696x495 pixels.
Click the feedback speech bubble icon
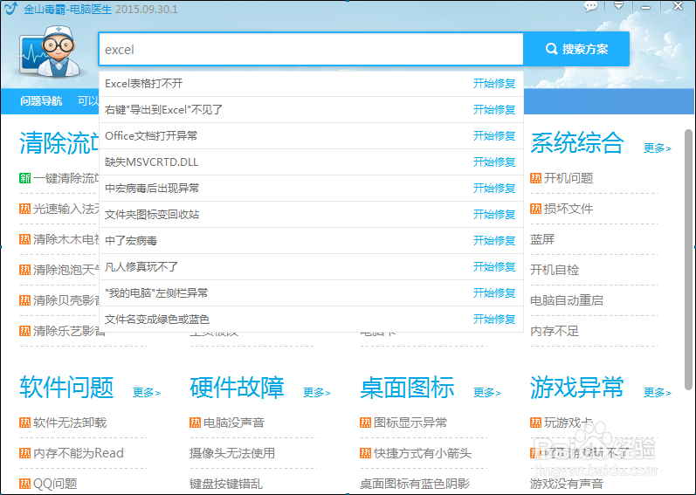[591, 7]
